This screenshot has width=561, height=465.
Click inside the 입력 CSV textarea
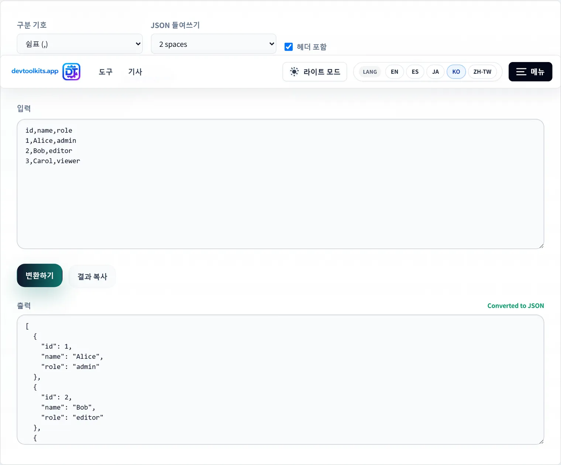pyautogui.click(x=280, y=184)
